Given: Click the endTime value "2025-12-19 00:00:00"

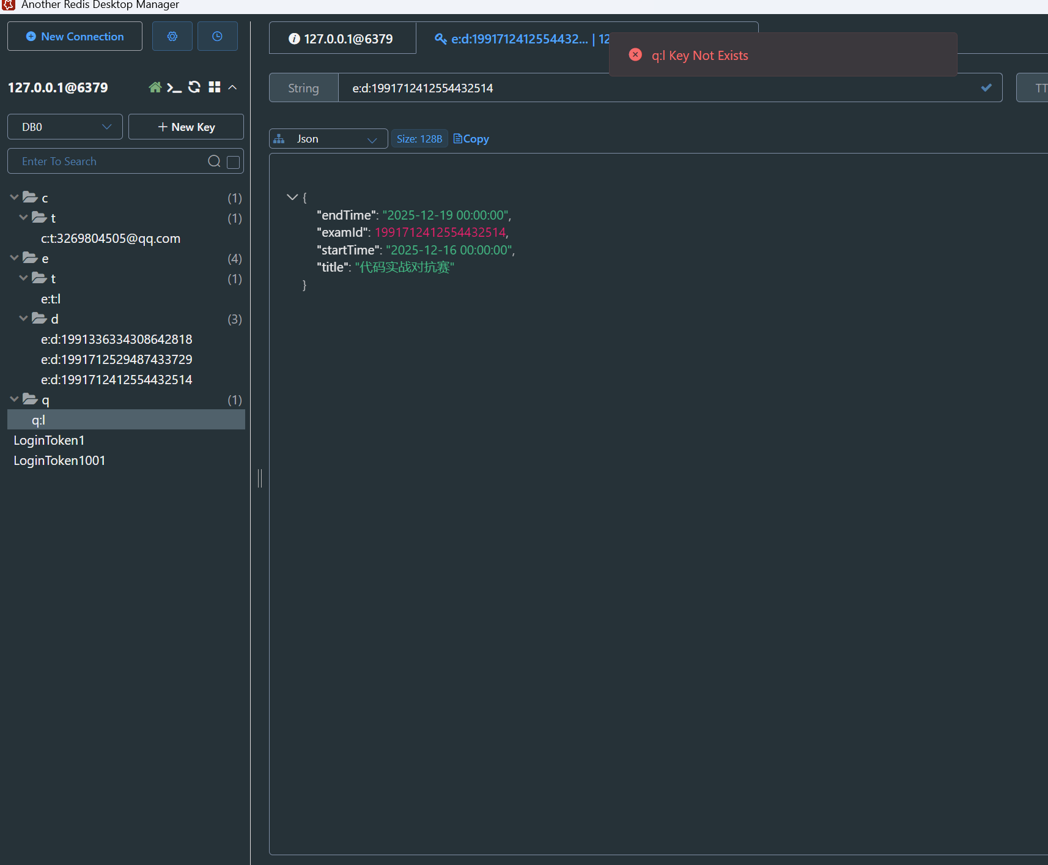Looking at the screenshot, I should [447, 215].
